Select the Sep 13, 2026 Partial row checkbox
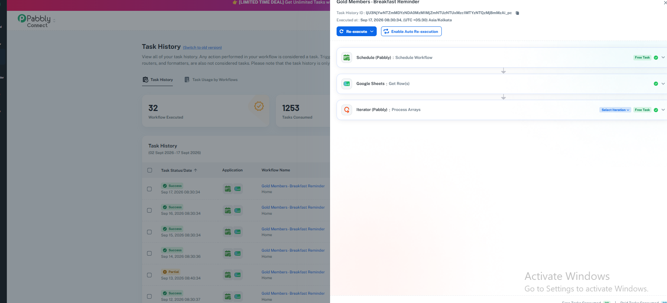Screen dimensions: 667x303 point(149,275)
